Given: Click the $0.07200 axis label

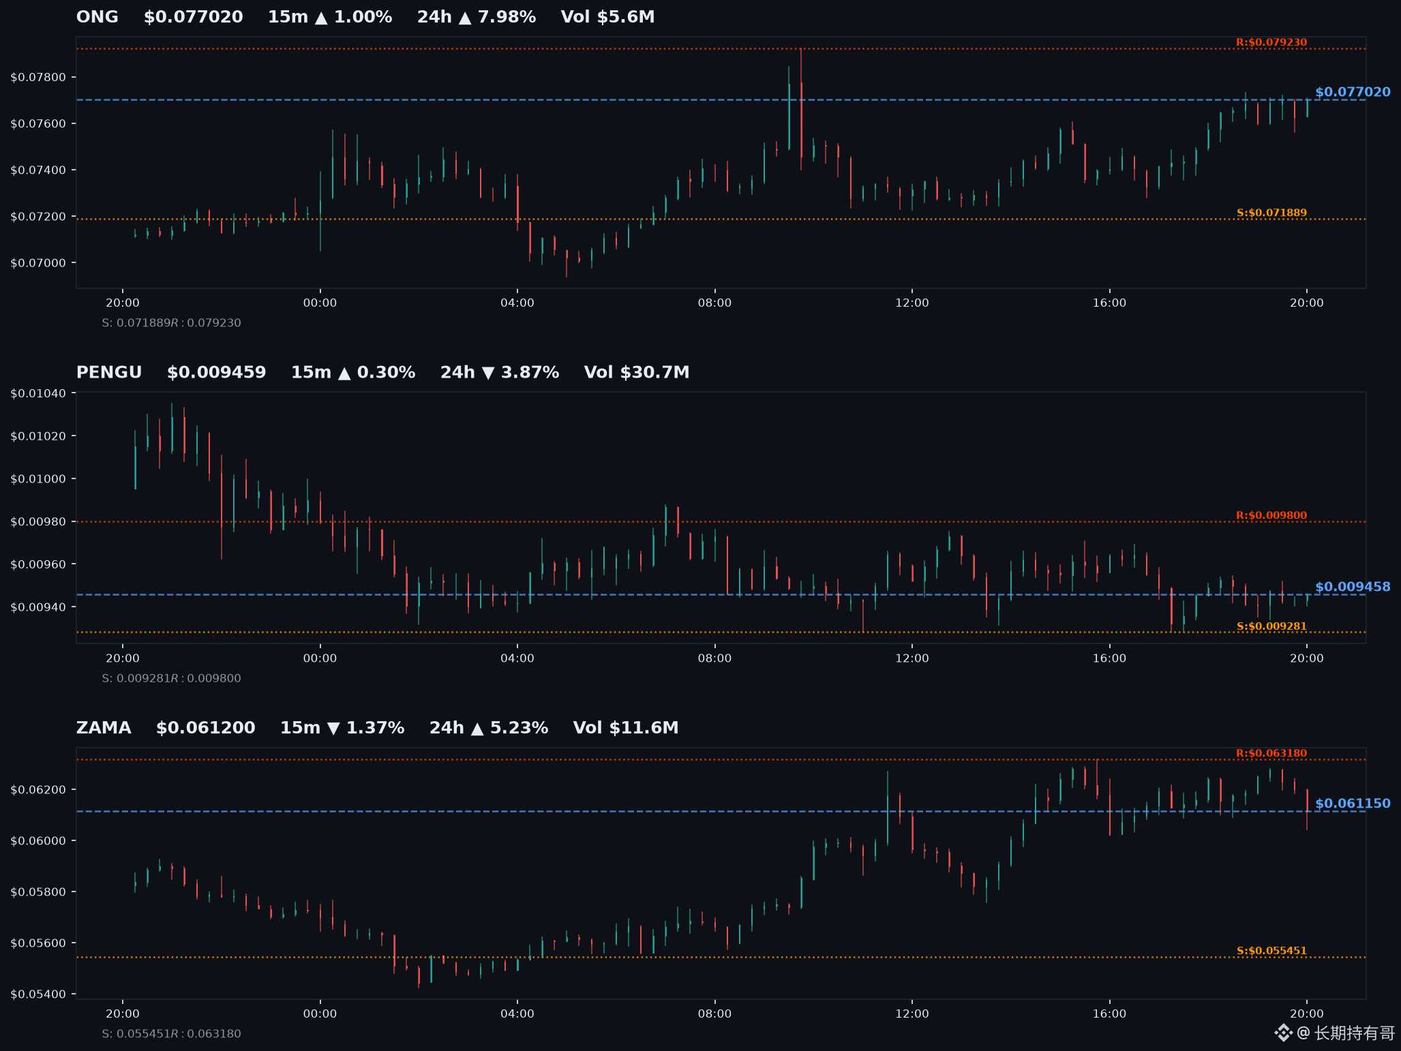Looking at the screenshot, I should pos(39,217).
